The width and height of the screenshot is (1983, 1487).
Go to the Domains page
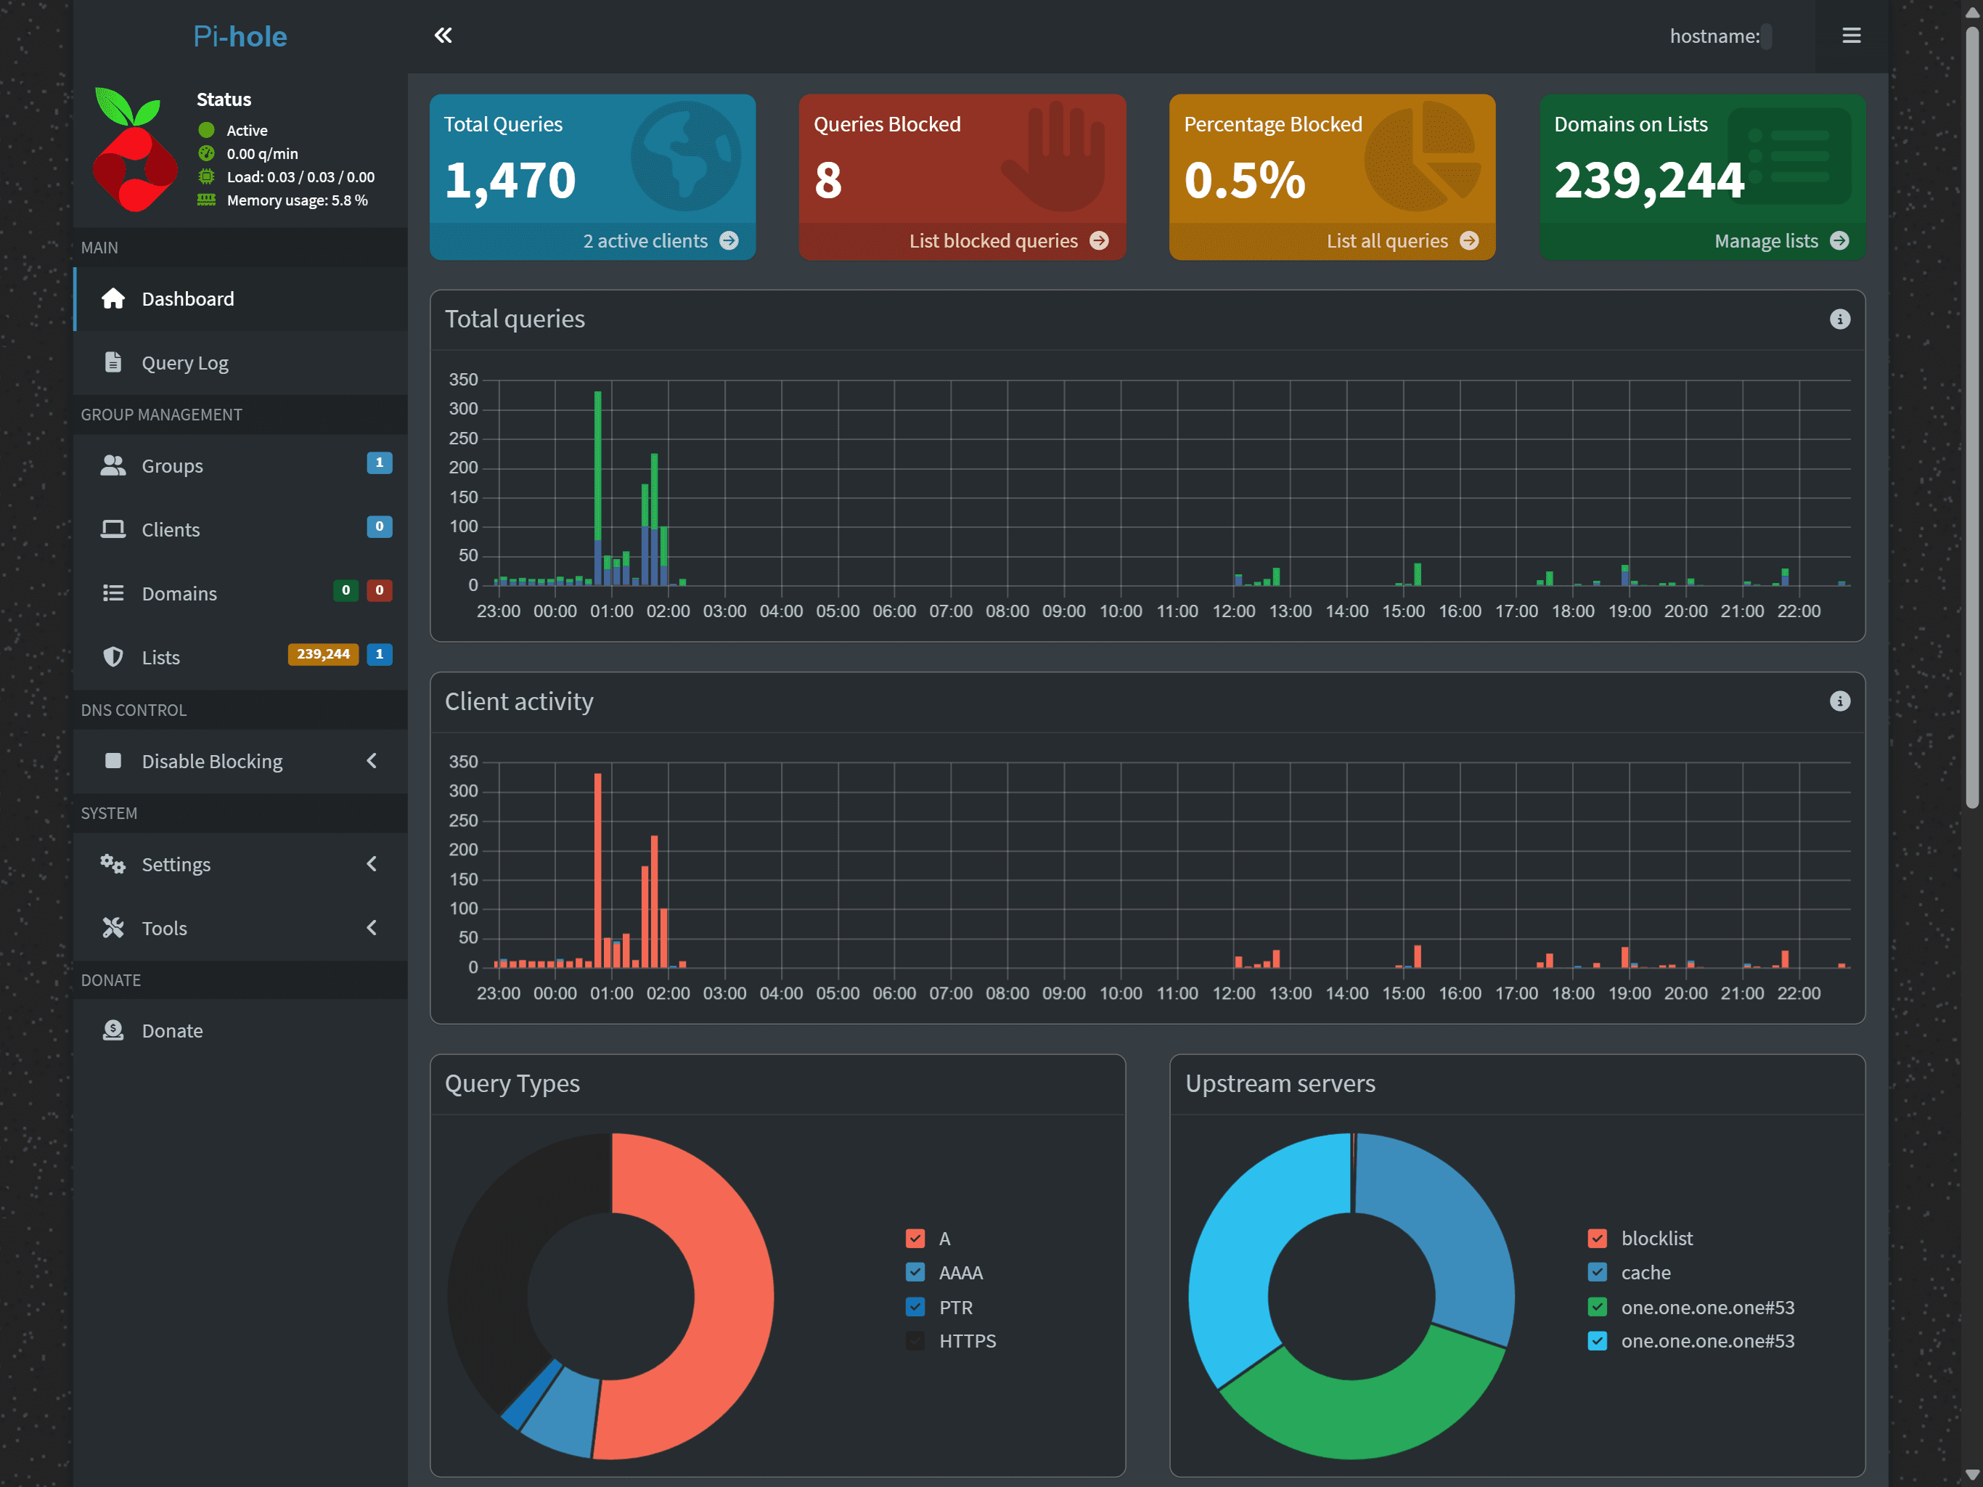coord(240,592)
